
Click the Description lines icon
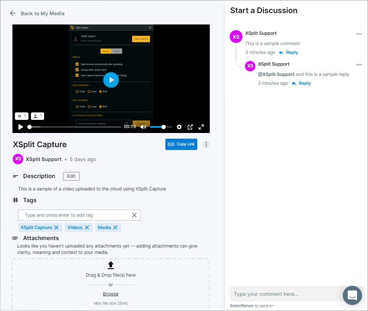pos(15,176)
